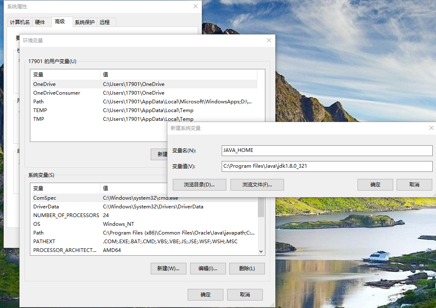Switch to the 系统保护 tab
436x308 pixels.
[84, 22]
